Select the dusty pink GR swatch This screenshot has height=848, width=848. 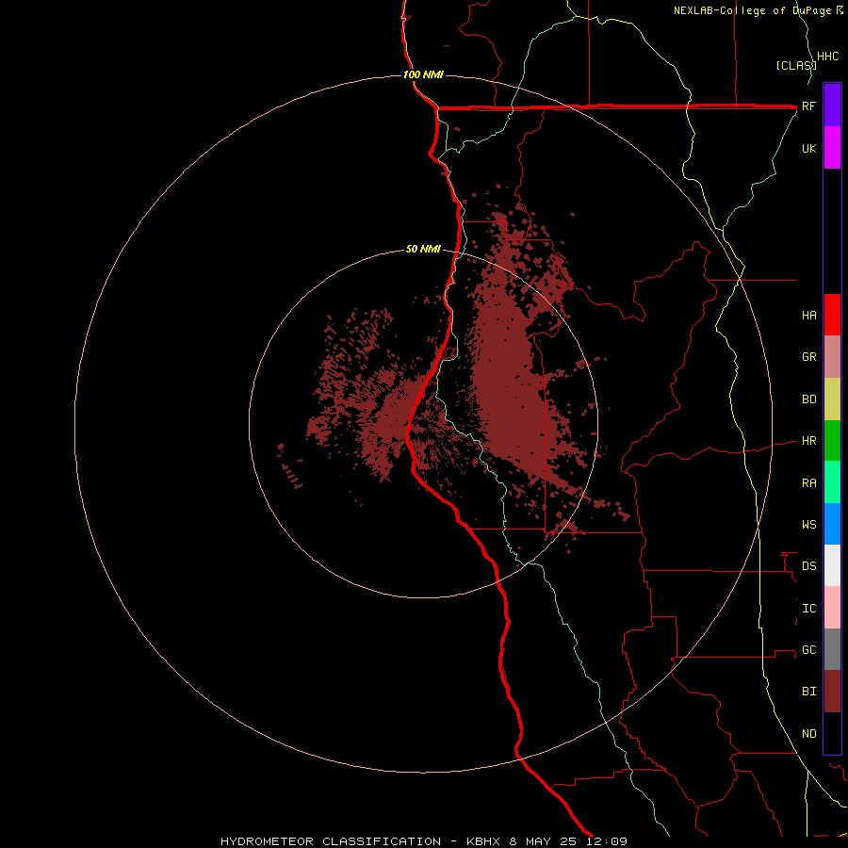(x=832, y=357)
